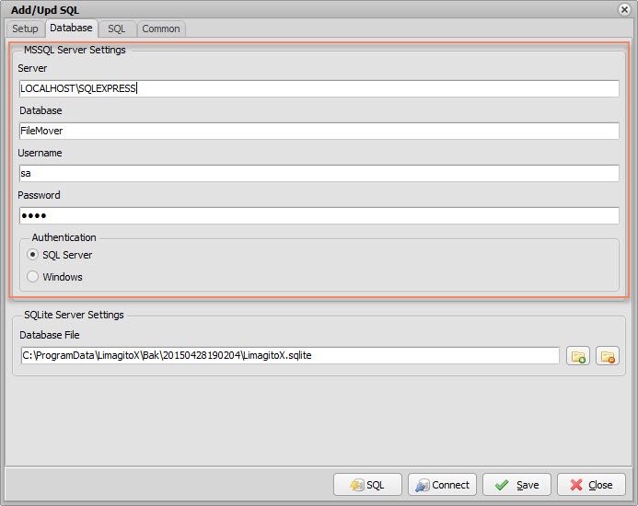Click the SQLite Database File path field
Screen dimensions: 638x506
click(x=290, y=355)
